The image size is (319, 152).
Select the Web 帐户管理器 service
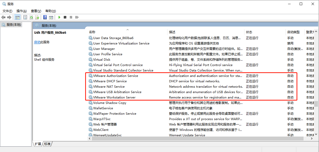[105, 124]
